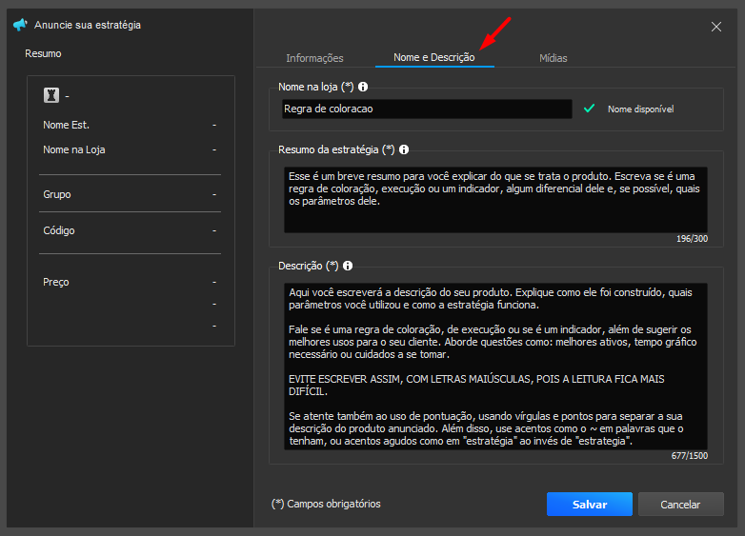Click the 196/300 character counter
This screenshot has width=745, height=536.
tap(692, 239)
